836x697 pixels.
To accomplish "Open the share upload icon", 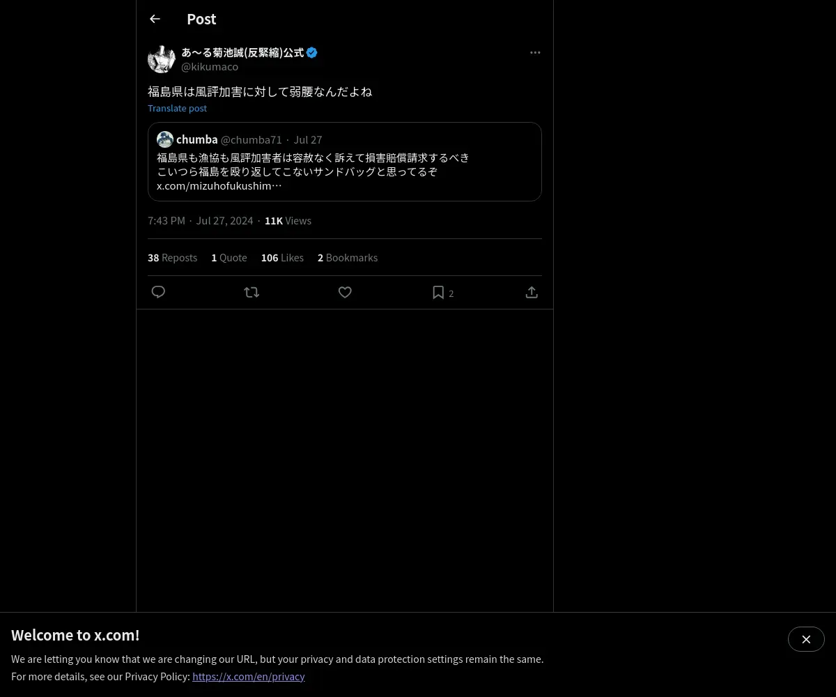I will click(x=532, y=292).
